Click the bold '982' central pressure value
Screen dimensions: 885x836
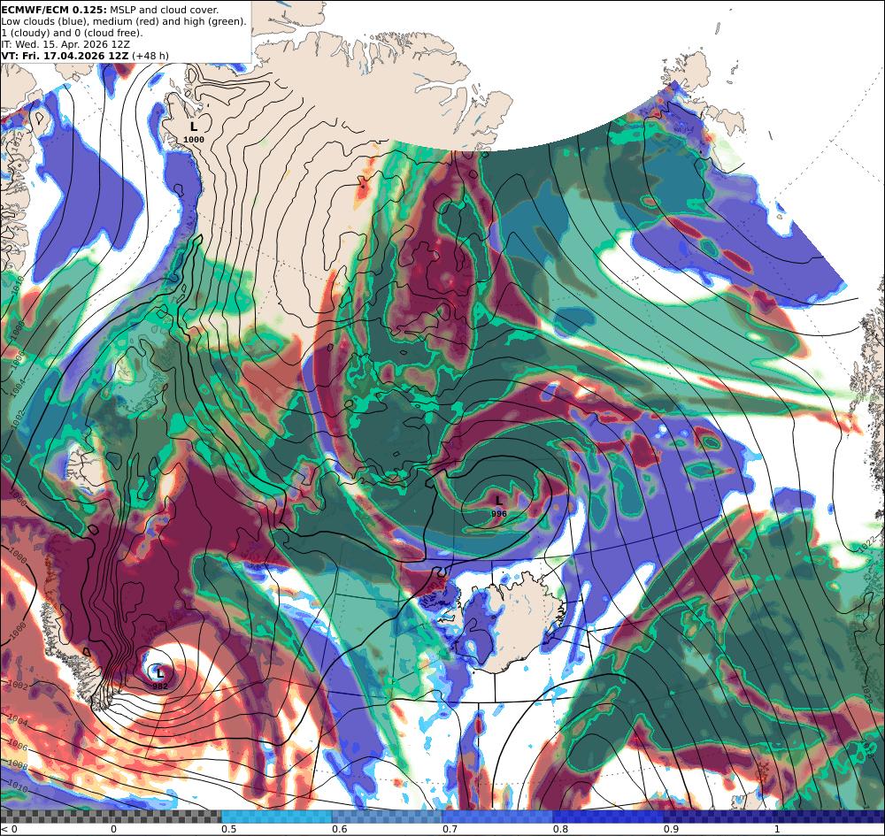(160, 686)
